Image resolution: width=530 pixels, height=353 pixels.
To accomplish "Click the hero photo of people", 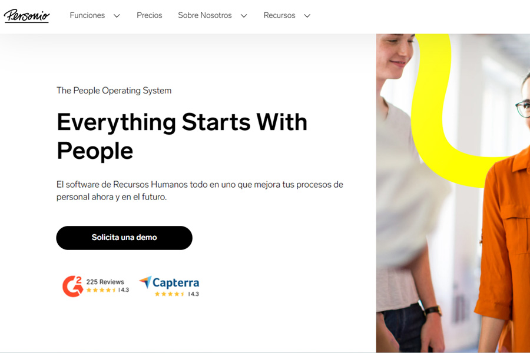I will [453, 193].
